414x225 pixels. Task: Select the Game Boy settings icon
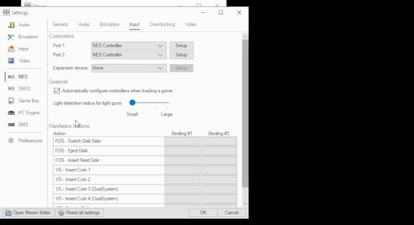click(x=11, y=101)
